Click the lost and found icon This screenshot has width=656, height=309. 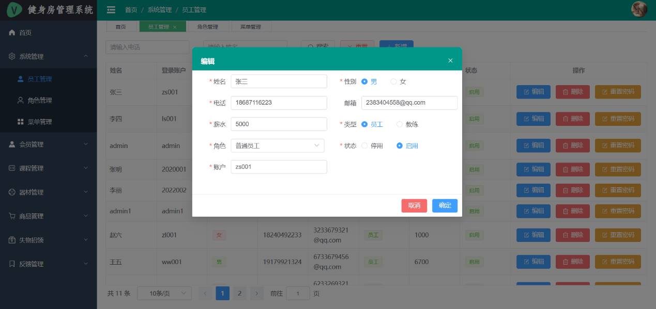point(12,240)
